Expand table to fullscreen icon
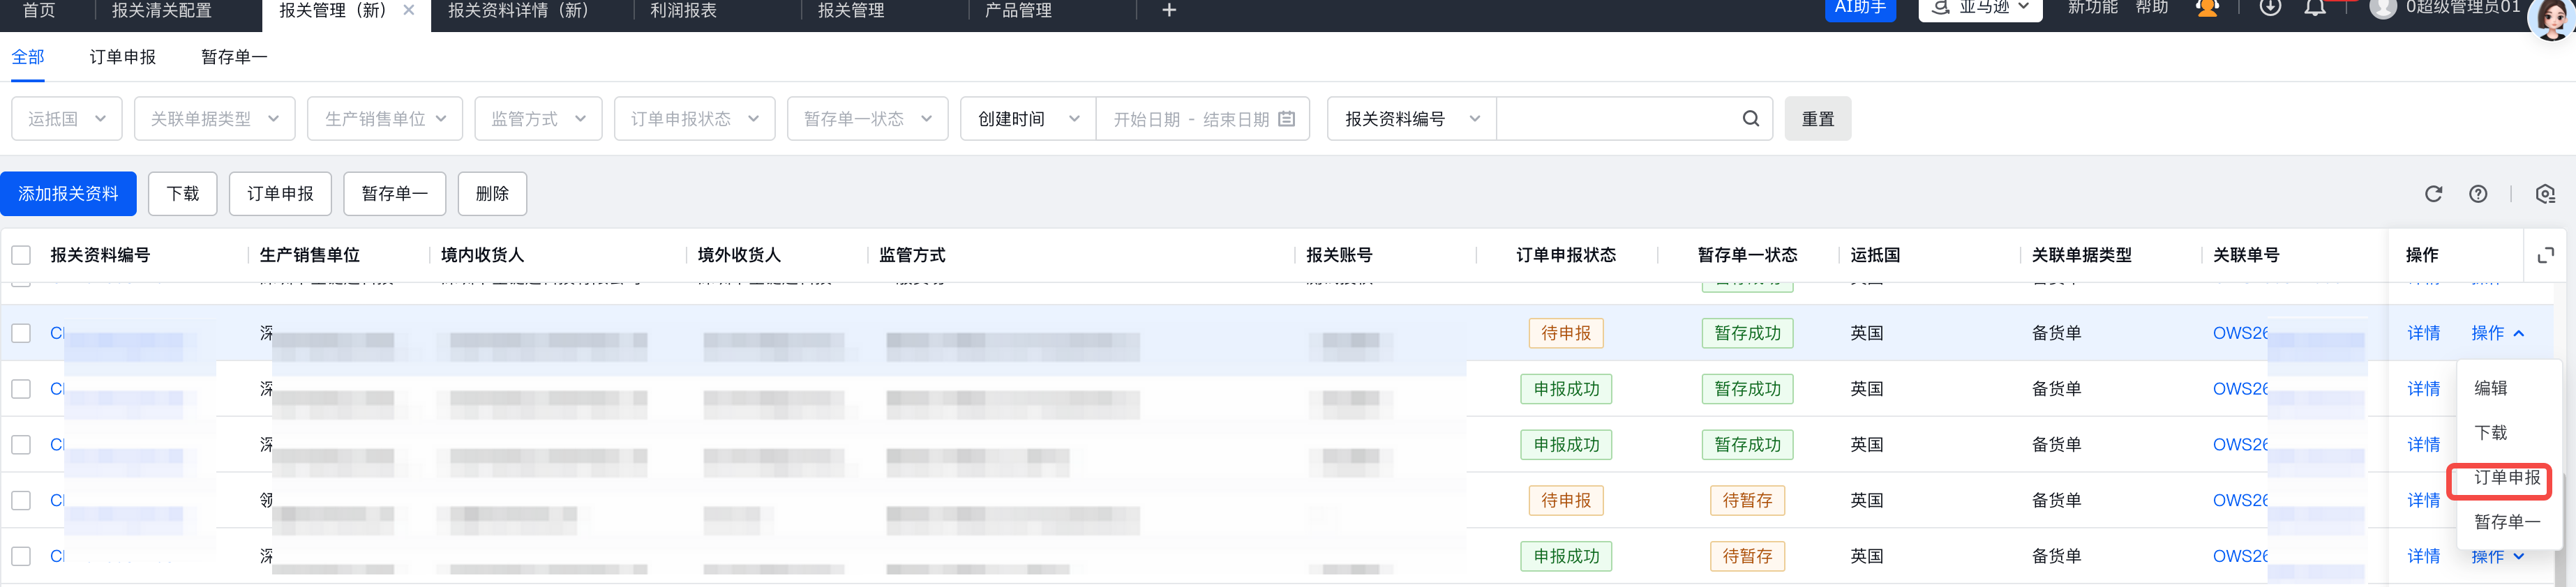This screenshot has height=587, width=2576. click(2545, 255)
